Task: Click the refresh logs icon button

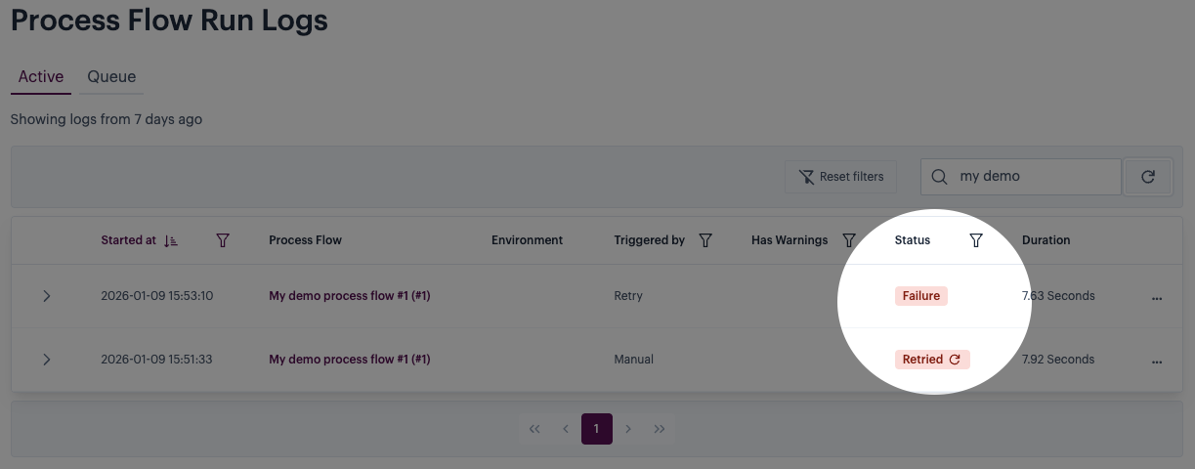Action: tap(1148, 177)
